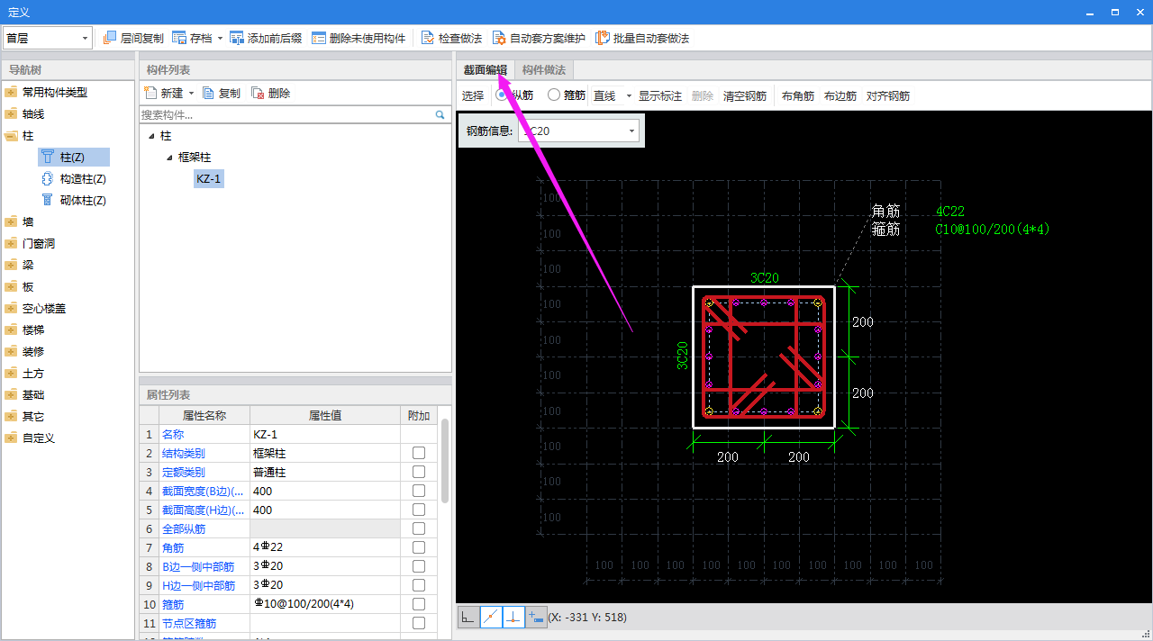Click the 对齐钢筋 button

point(888,95)
